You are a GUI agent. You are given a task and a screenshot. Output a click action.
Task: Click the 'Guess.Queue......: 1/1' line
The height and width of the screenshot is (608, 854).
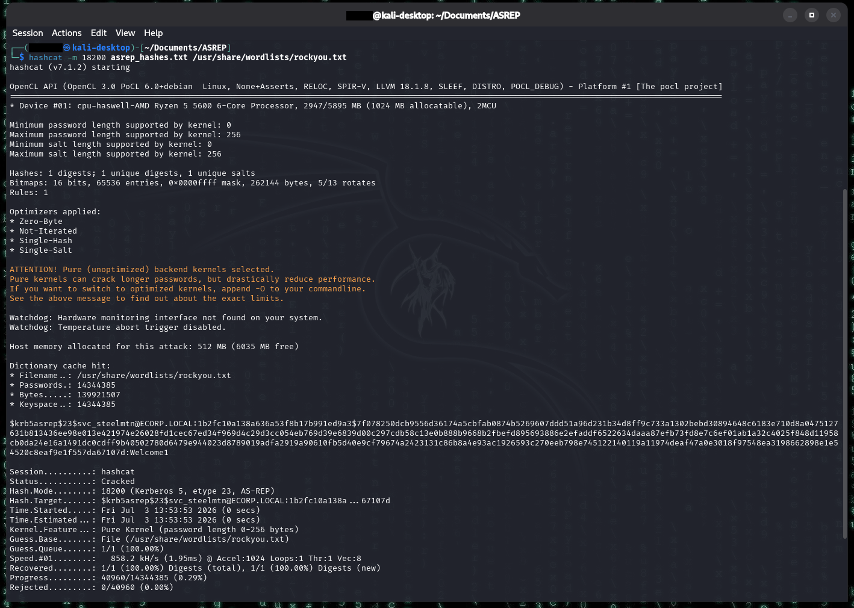(x=87, y=549)
